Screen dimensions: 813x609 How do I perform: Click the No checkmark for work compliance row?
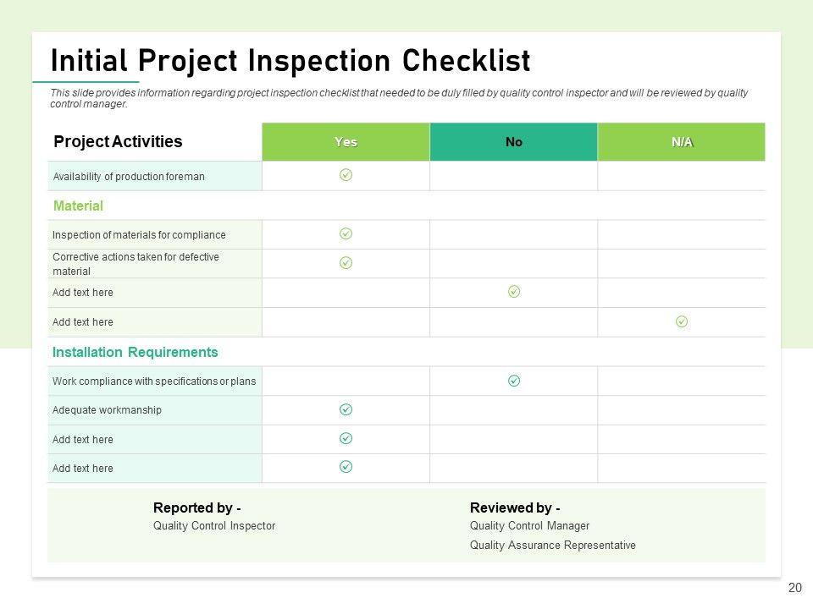click(x=514, y=381)
